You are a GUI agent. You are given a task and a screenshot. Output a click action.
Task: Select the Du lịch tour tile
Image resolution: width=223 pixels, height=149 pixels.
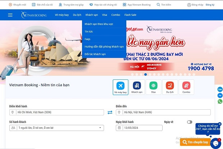pos(170,87)
